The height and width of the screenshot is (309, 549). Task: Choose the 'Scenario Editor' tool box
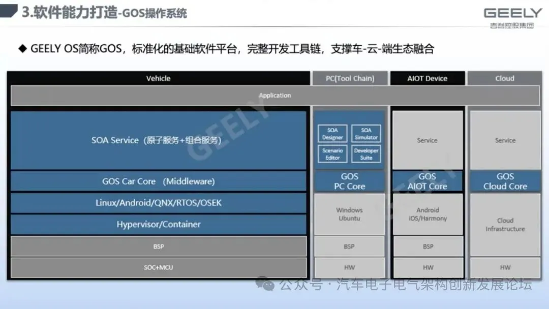(332, 154)
